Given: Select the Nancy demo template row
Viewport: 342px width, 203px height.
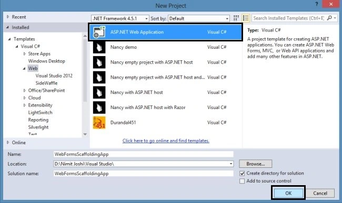Looking at the screenshot, I should point(166,47).
